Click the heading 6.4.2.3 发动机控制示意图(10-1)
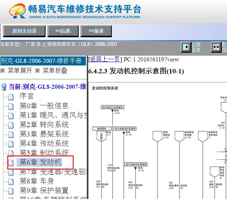This screenshot has width=227, height=199. pyautogui.click(x=136, y=71)
